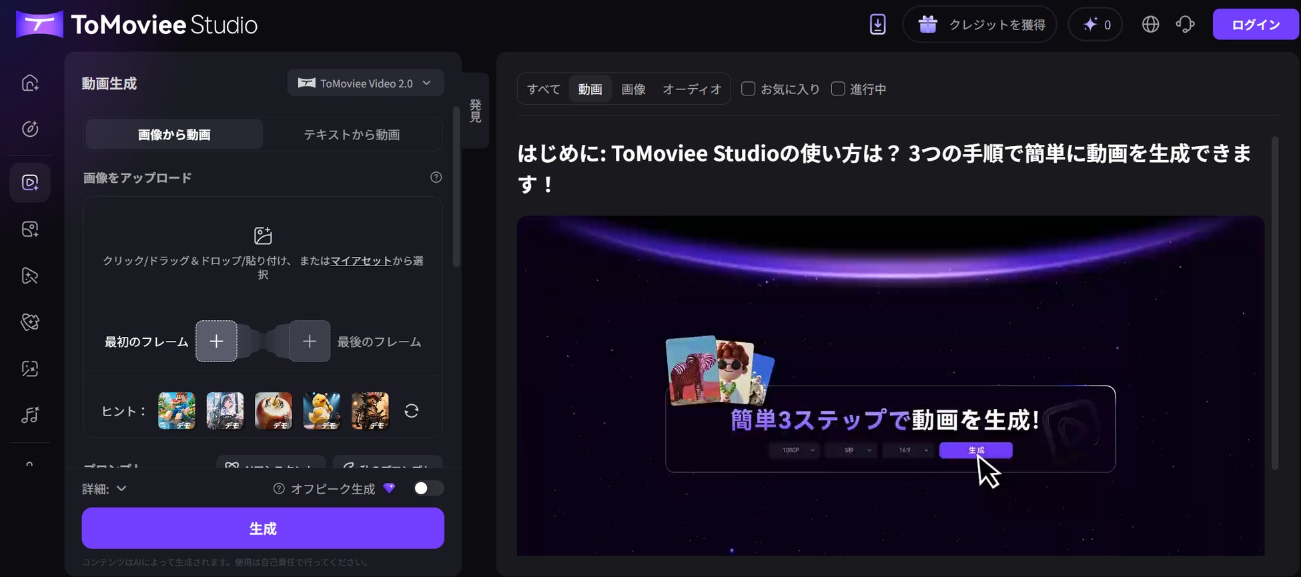1301x577 pixels.
Task: Select the 画像 filter tab
Action: [634, 89]
